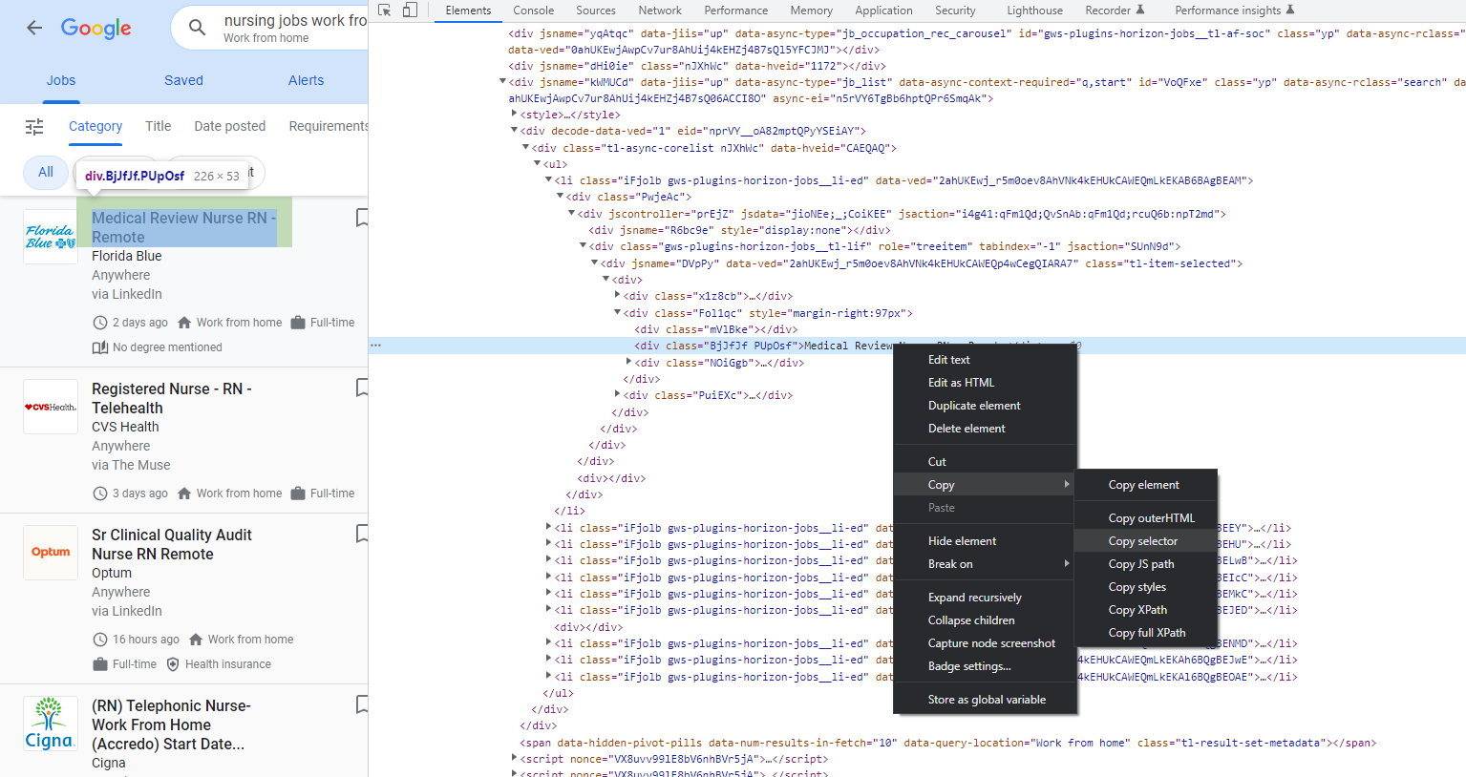Click the Cigna company logo
Image resolution: width=1466 pixels, height=777 pixels.
[x=50, y=724]
